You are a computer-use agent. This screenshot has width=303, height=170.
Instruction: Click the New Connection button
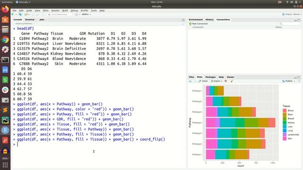198,24
